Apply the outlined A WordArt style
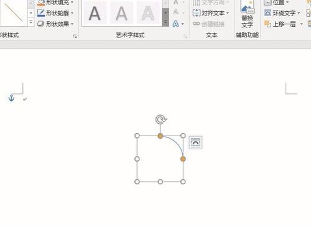The width and height of the screenshot is (311, 227). [148, 13]
